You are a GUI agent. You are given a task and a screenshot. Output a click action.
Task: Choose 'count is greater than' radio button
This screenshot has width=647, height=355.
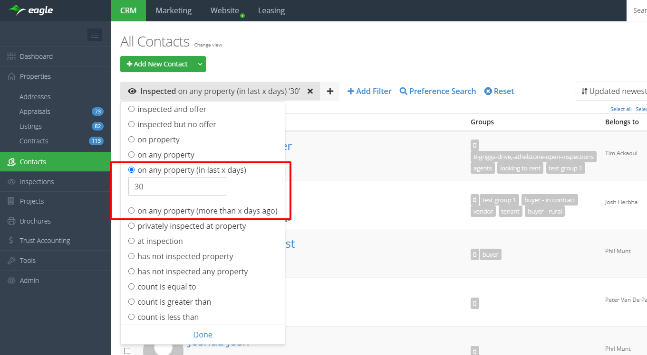coord(132,302)
